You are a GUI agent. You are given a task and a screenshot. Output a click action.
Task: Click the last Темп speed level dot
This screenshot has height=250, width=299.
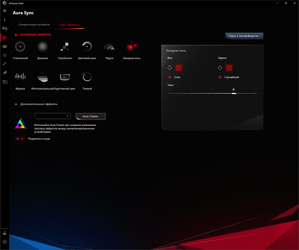(254, 89)
